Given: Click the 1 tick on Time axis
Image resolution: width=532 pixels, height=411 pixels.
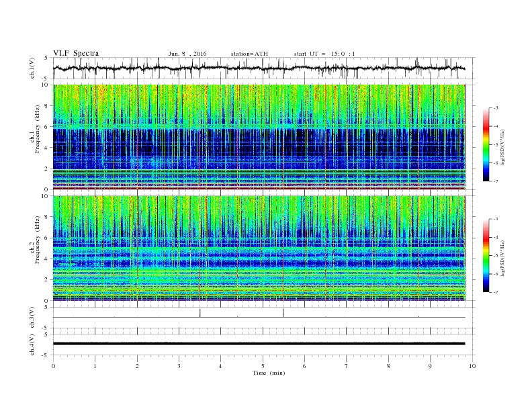Looking at the screenshot, I should pyautogui.click(x=95, y=366).
